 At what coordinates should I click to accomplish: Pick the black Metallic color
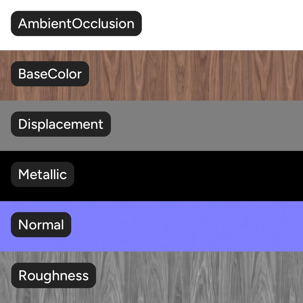point(189,176)
